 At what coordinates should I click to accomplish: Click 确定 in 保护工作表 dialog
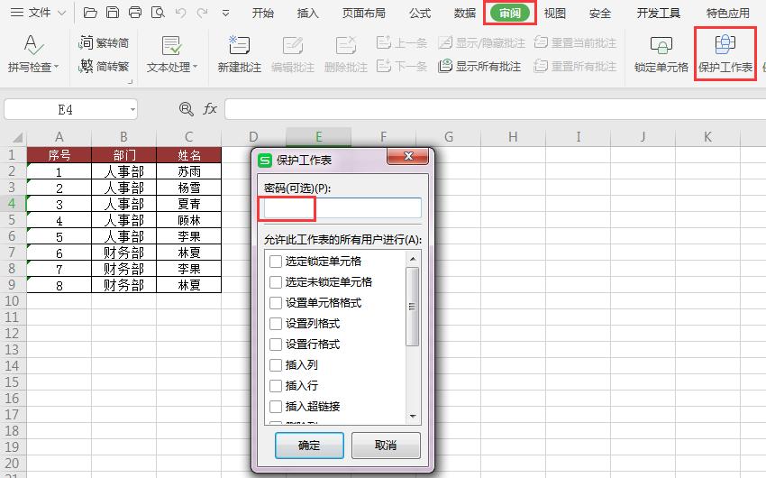click(x=309, y=446)
